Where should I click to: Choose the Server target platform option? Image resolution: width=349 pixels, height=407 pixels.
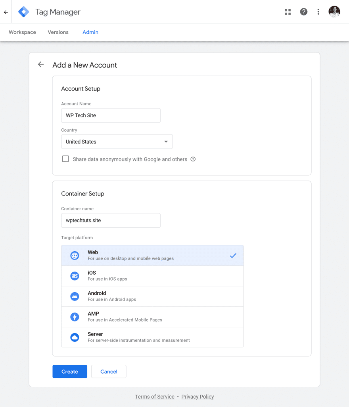point(152,337)
